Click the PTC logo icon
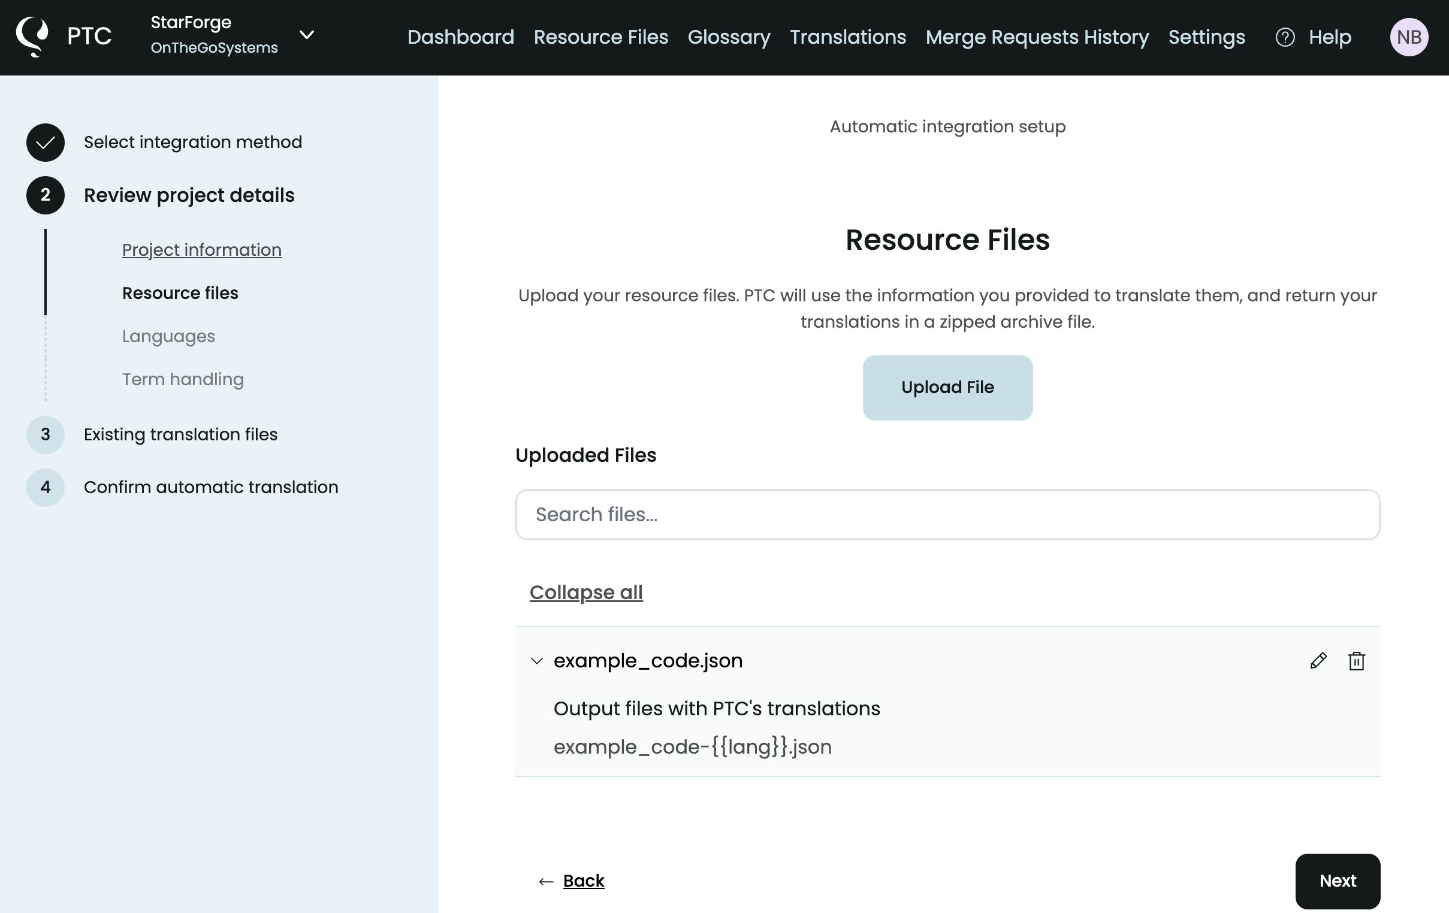 (x=32, y=36)
